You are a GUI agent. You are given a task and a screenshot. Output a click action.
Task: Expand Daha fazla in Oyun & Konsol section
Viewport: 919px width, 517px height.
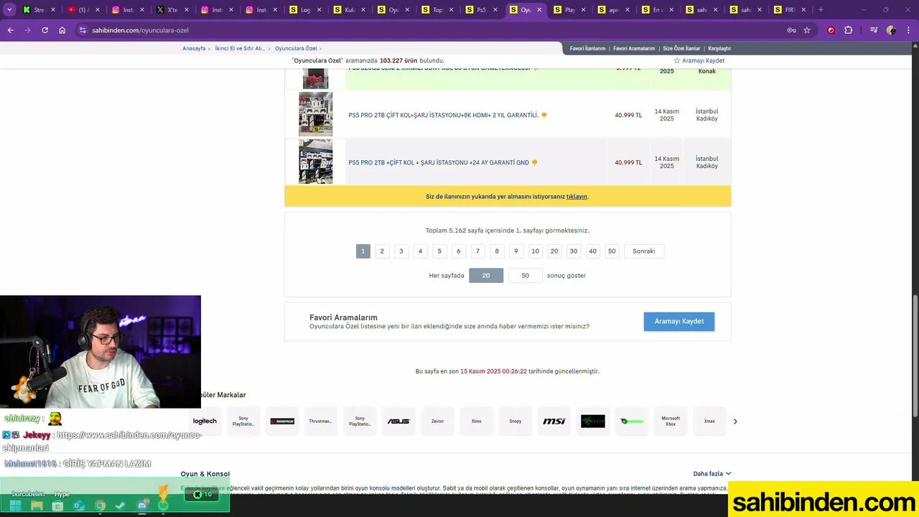[712, 474]
